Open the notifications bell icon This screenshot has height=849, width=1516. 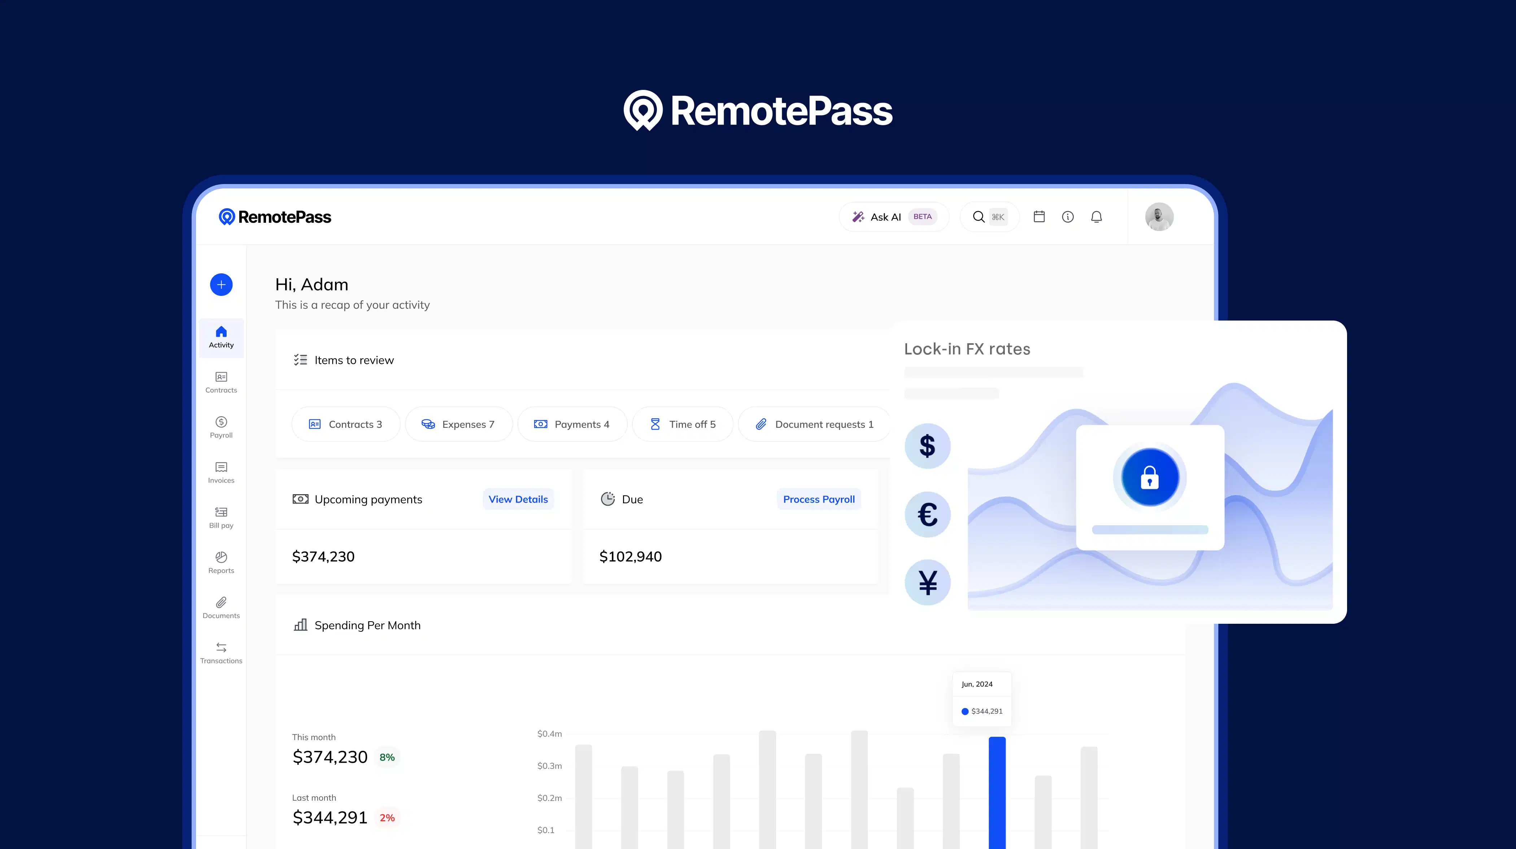[1096, 217]
